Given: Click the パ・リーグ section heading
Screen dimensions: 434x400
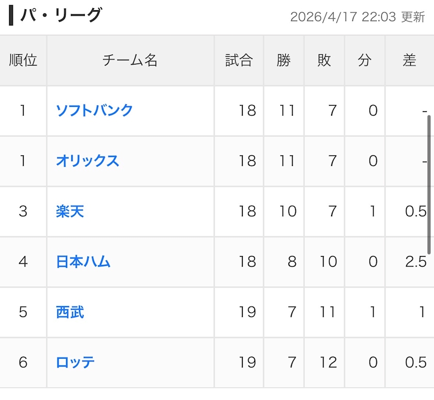Looking at the screenshot, I should pos(61,15).
